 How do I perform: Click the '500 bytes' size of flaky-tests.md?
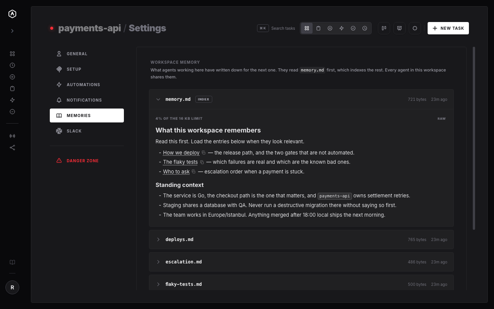pos(417,284)
